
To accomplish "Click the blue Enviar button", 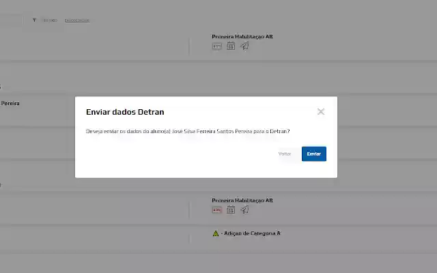I will click(314, 154).
